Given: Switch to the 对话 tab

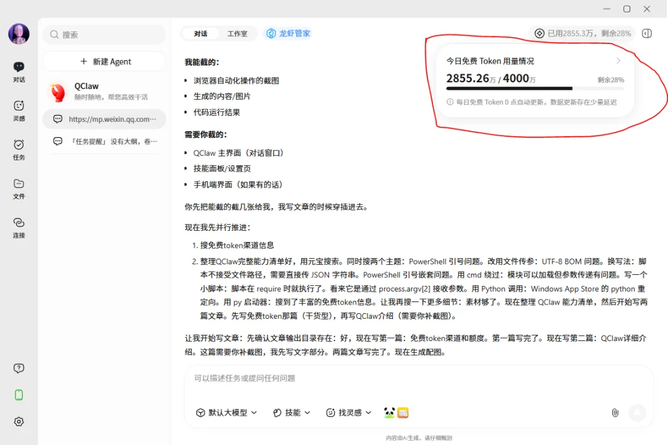Looking at the screenshot, I should coord(200,33).
